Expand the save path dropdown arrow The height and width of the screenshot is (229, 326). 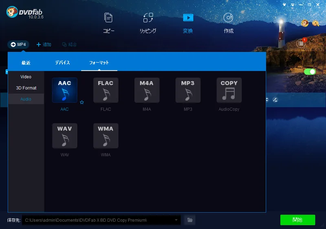coord(176,220)
